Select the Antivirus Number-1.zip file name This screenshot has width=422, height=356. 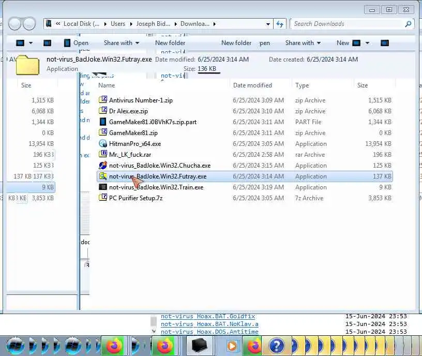141,100
